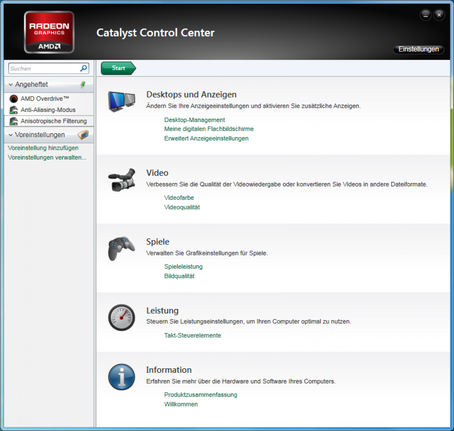Viewport: 454px width, 431px height.
Task: Click the Radeon Graphics AMD logo
Action: (49, 32)
